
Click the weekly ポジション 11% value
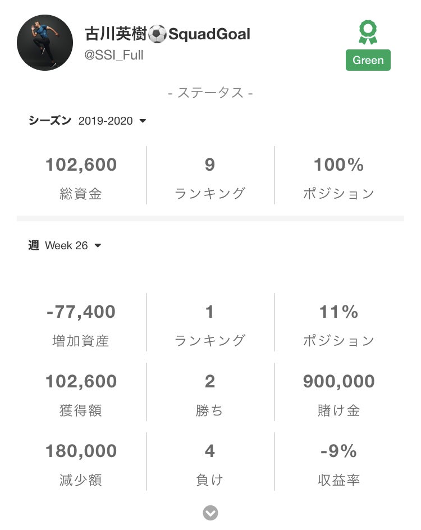pyautogui.click(x=338, y=312)
